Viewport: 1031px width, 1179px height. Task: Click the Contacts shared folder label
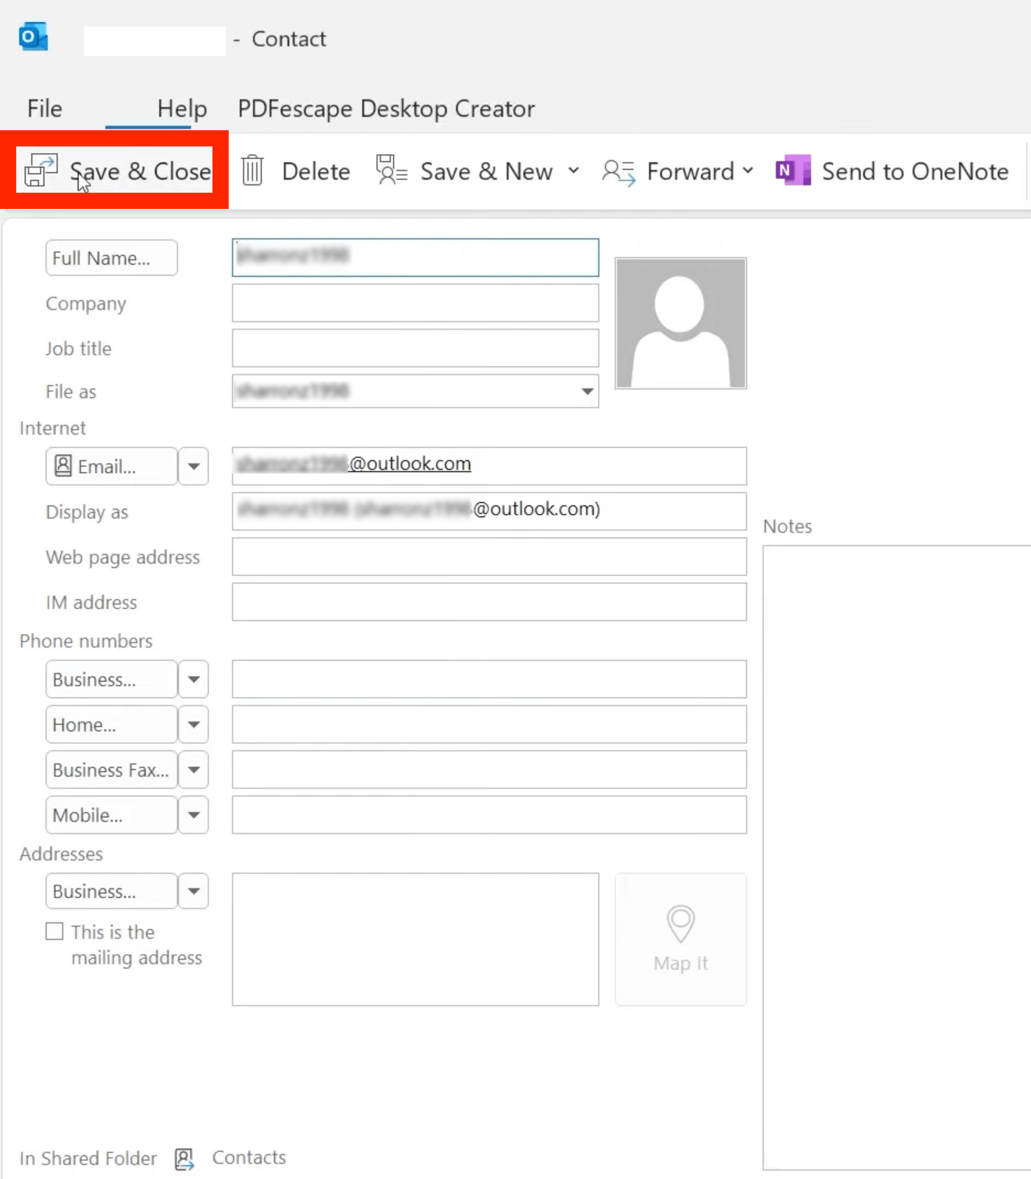(249, 1158)
